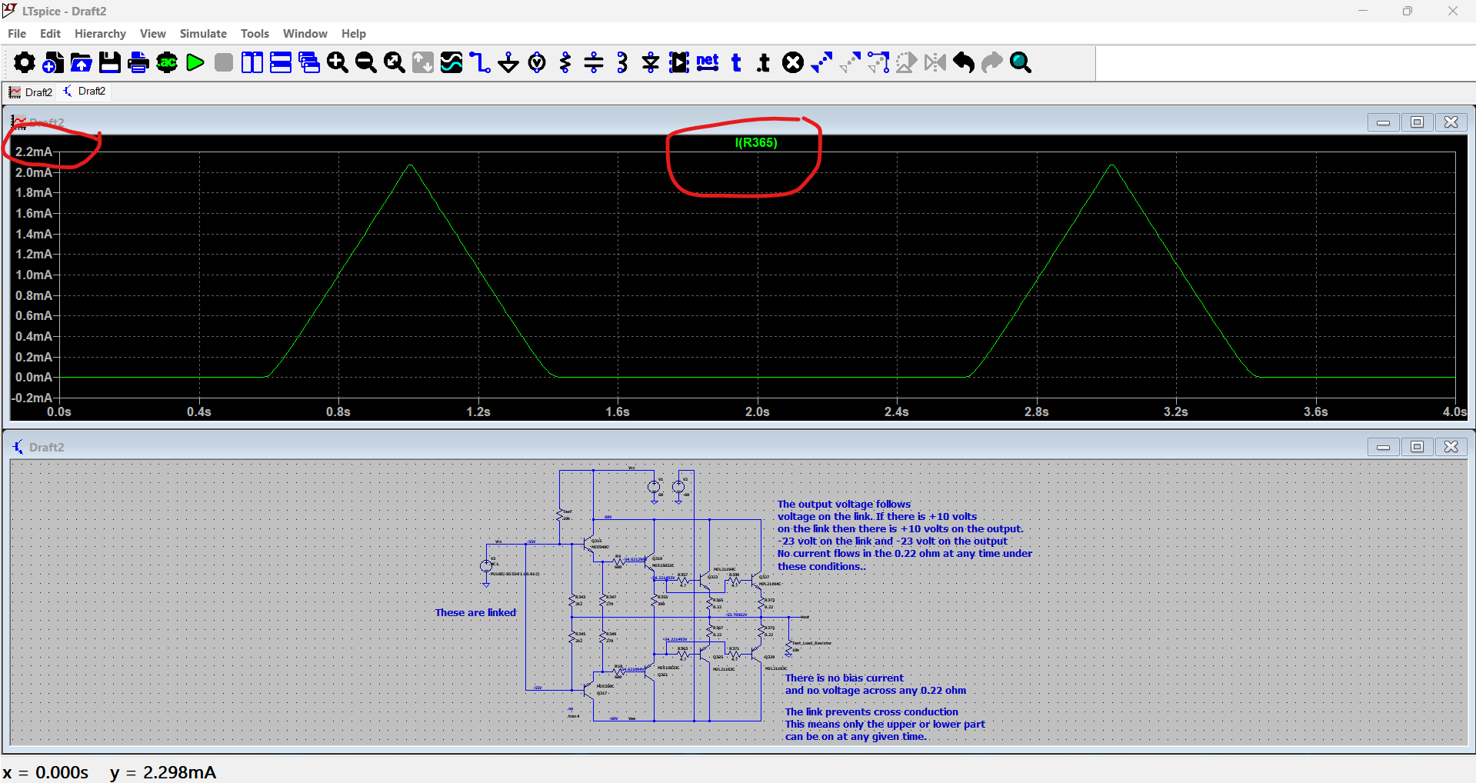Open the Simulate menu

pos(203,34)
